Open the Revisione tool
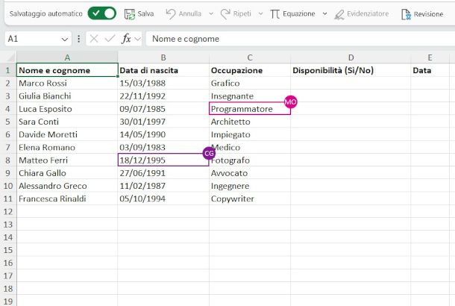Screen dimensions: 455x306 pyautogui.click(x=422, y=14)
